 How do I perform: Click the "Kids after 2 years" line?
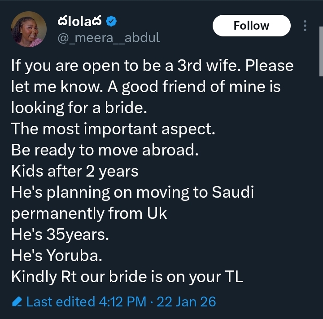tap(74, 171)
